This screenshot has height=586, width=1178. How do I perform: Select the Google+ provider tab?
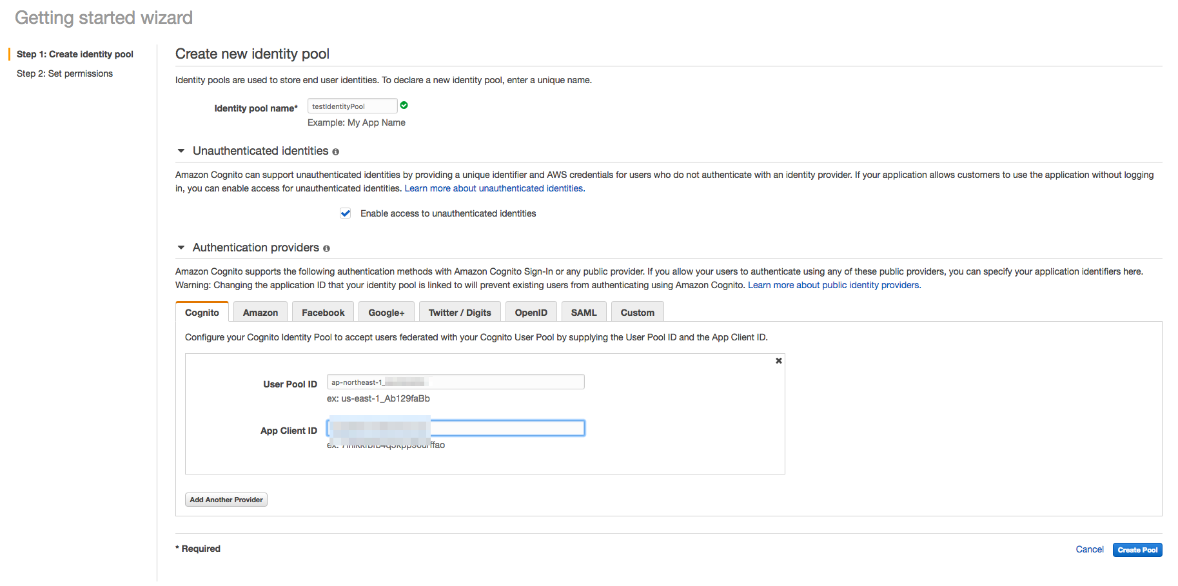[386, 313]
